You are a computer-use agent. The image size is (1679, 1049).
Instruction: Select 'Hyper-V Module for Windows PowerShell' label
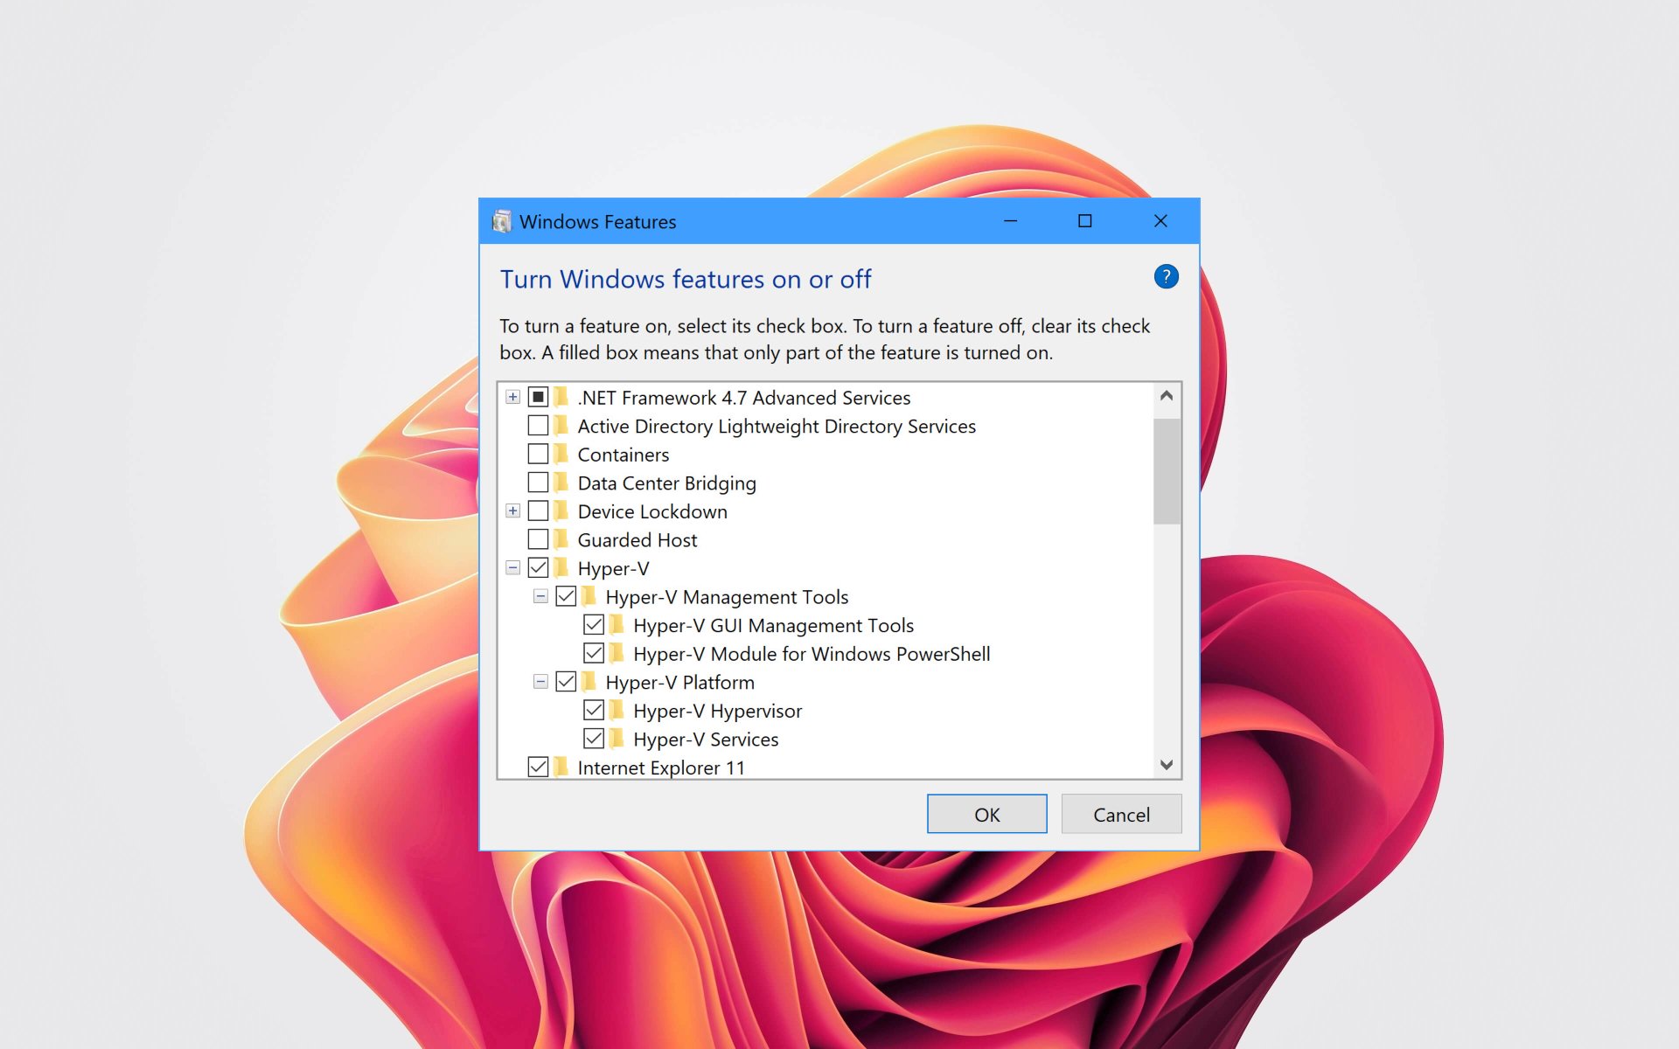coord(812,654)
